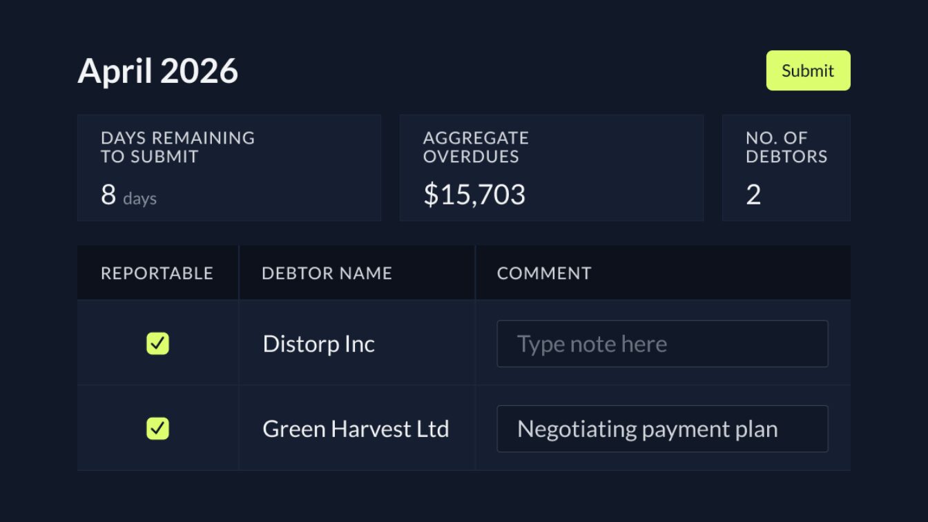Select the $15,703 overdue amount
Image resolution: width=928 pixels, height=522 pixels.
[x=473, y=194]
